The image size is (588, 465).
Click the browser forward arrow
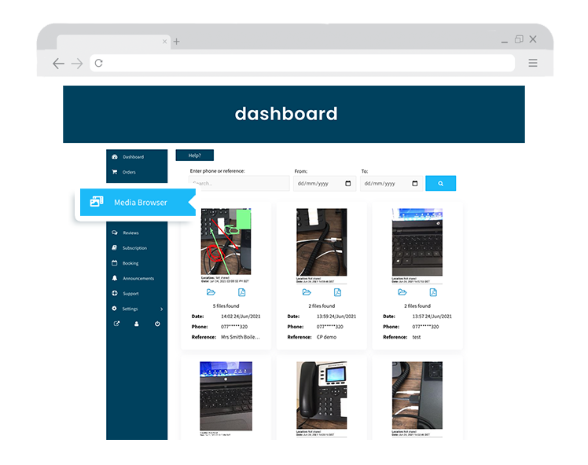pyautogui.click(x=77, y=64)
